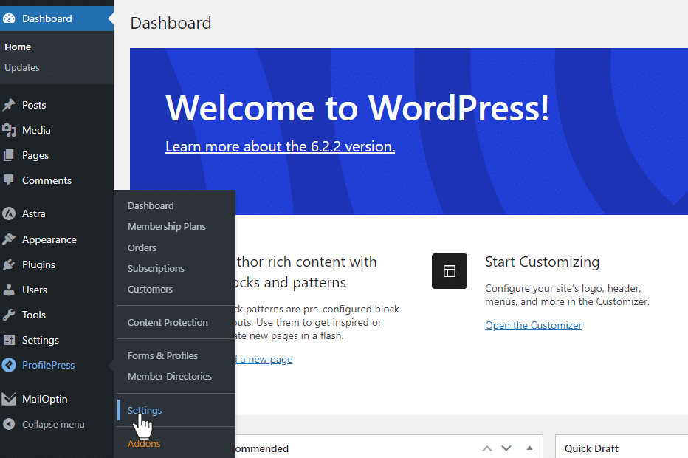Click the Open the Customizer link
This screenshot has width=688, height=458.
(x=533, y=325)
